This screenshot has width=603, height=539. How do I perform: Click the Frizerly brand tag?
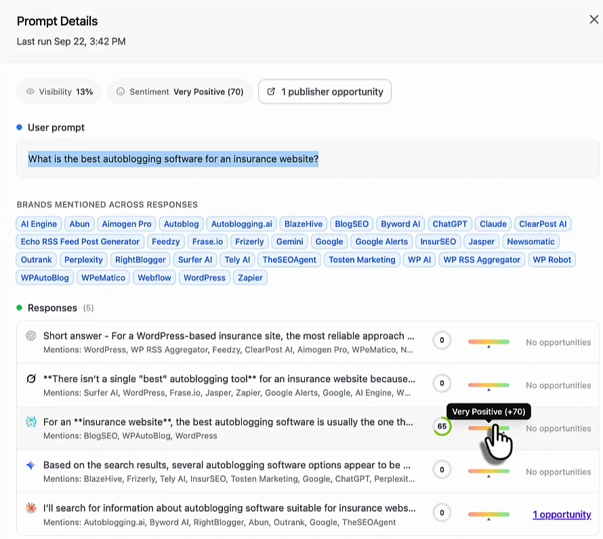coord(249,241)
